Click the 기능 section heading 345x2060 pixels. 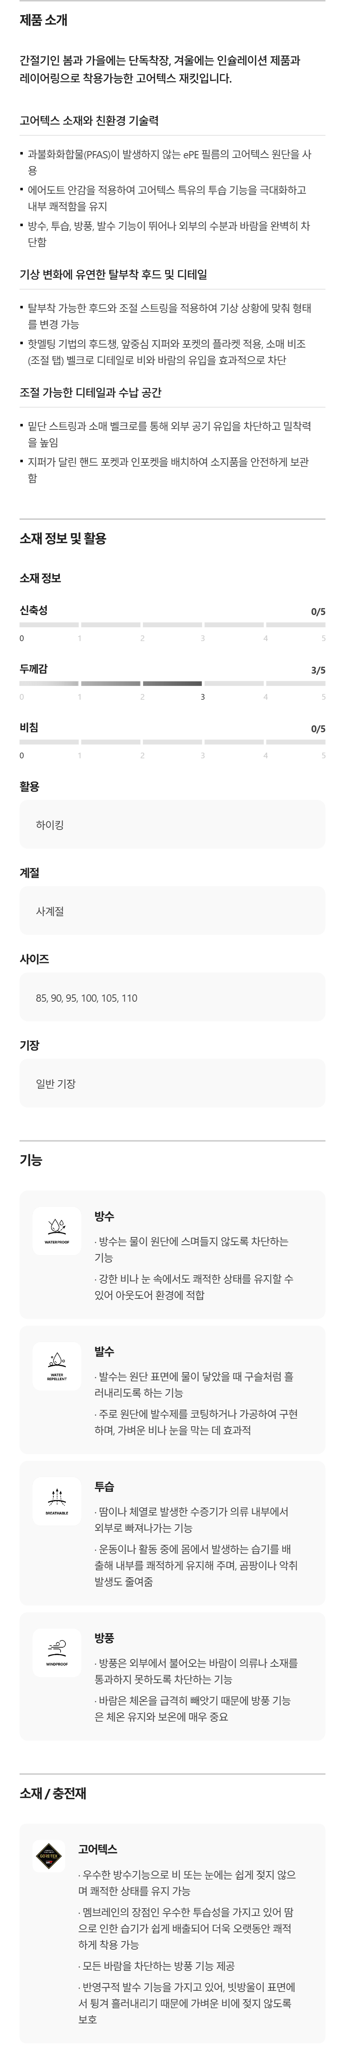pos(31,1160)
